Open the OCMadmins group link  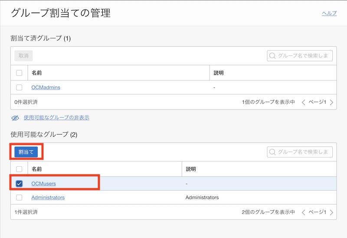pos(46,87)
